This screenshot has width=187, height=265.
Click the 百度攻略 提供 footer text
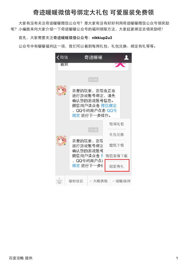[x=20, y=258]
